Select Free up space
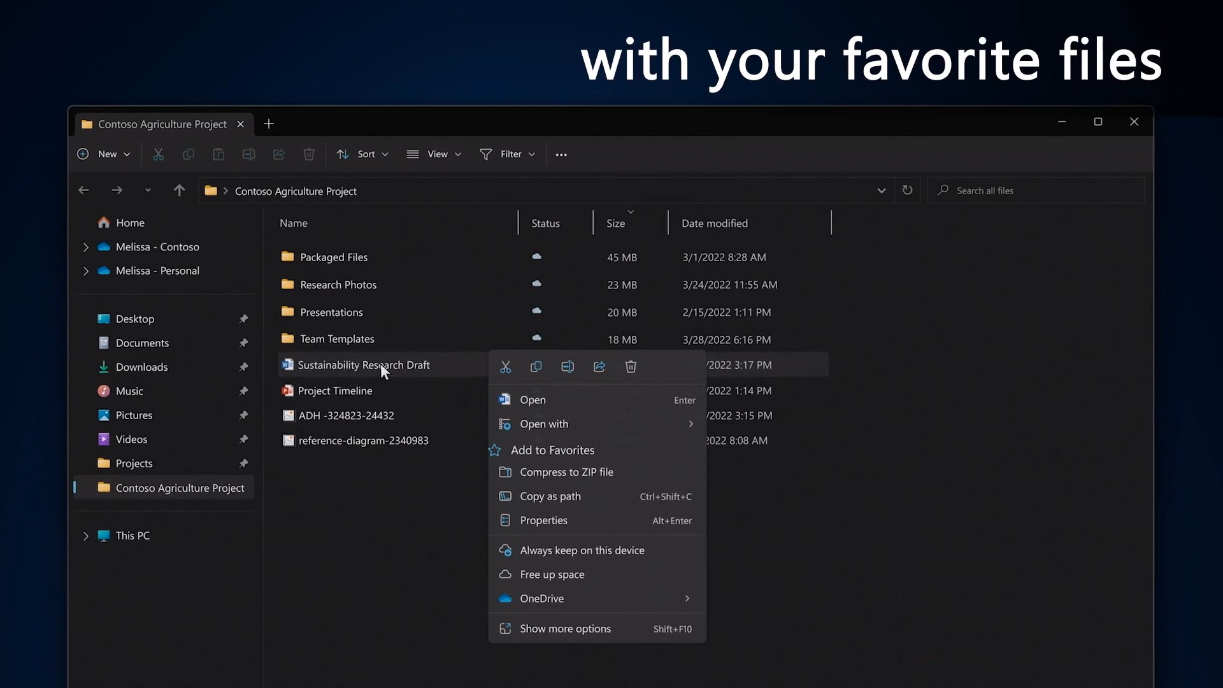Image resolution: width=1223 pixels, height=688 pixels. (x=597, y=575)
